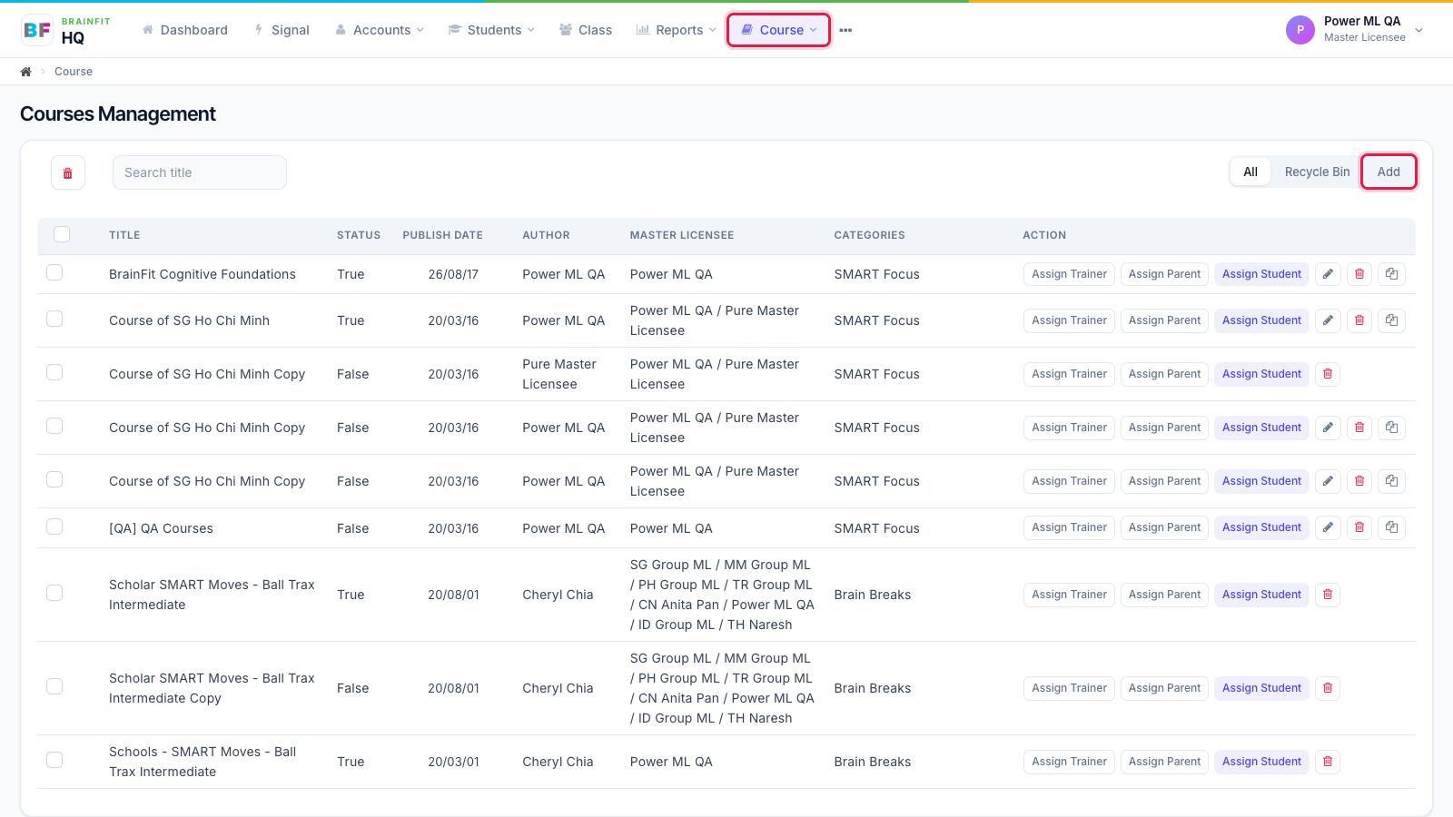Edit the BrainFit Cognitive Foundations course

click(x=1328, y=274)
